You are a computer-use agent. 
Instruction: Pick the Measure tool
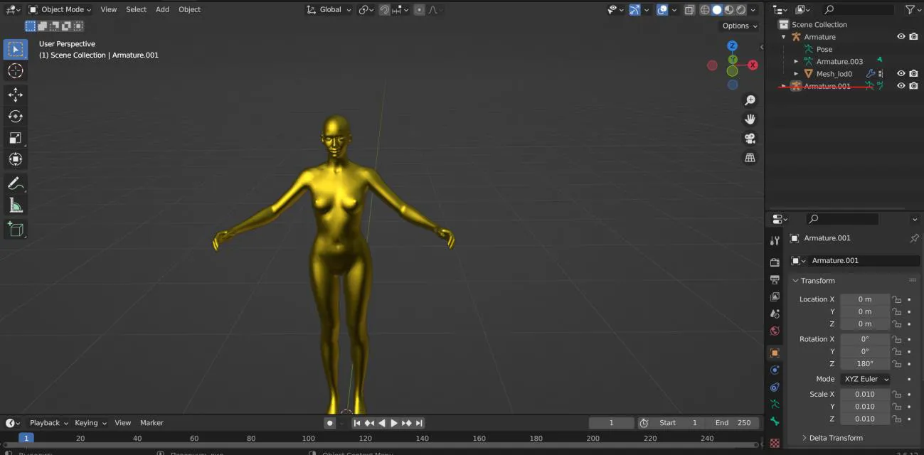(15, 205)
